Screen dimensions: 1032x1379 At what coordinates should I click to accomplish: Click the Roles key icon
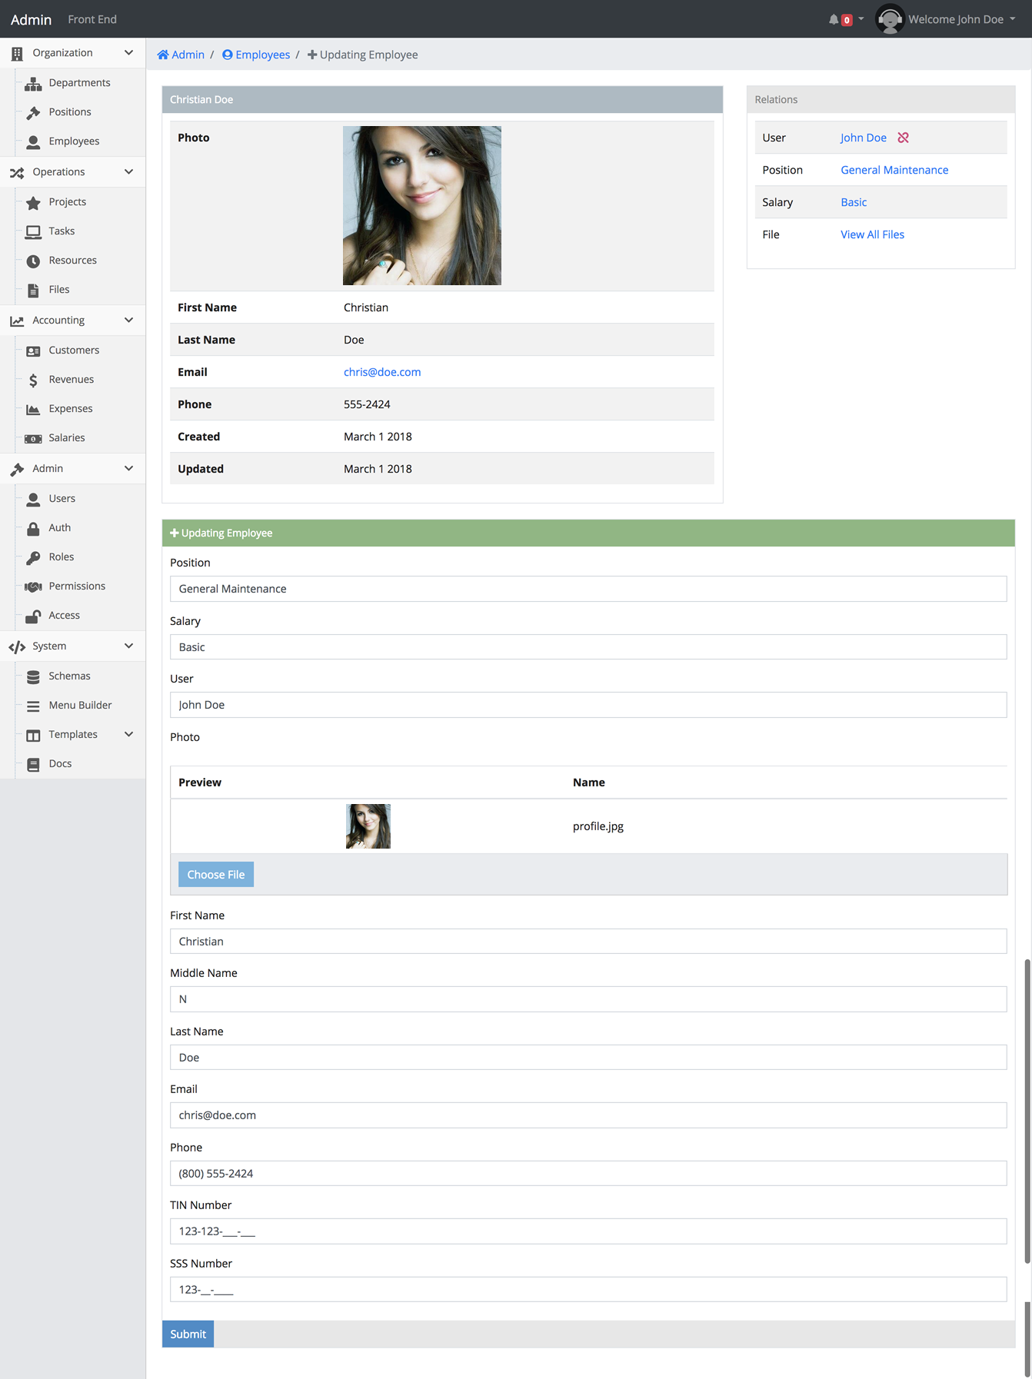click(33, 557)
